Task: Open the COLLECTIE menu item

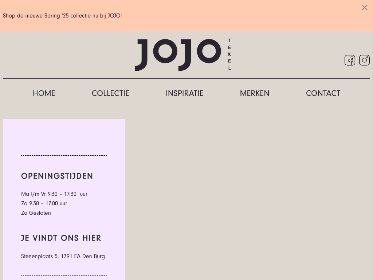Action: (110, 93)
